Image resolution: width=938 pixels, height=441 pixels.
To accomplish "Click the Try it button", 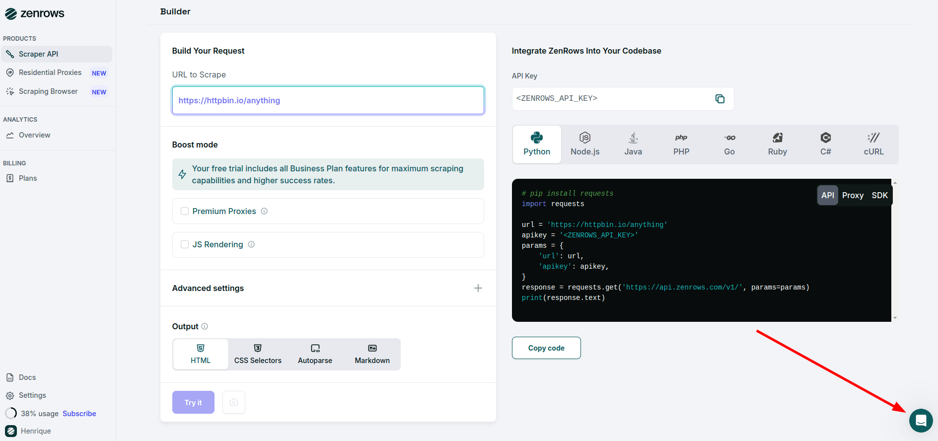I will [x=193, y=402].
